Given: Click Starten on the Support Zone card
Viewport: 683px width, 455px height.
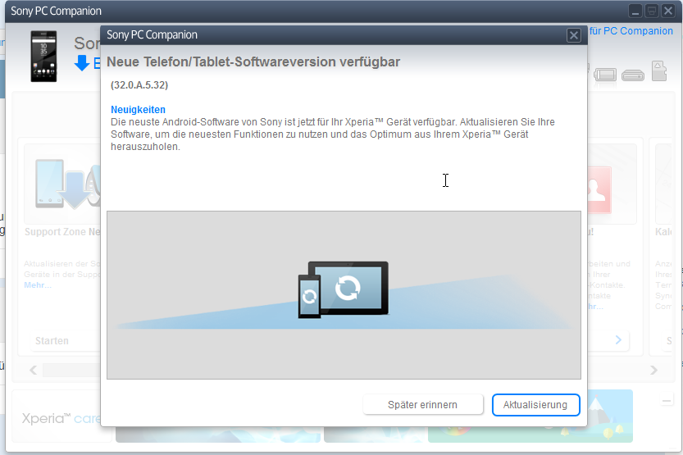Looking at the screenshot, I should pyautogui.click(x=52, y=341).
